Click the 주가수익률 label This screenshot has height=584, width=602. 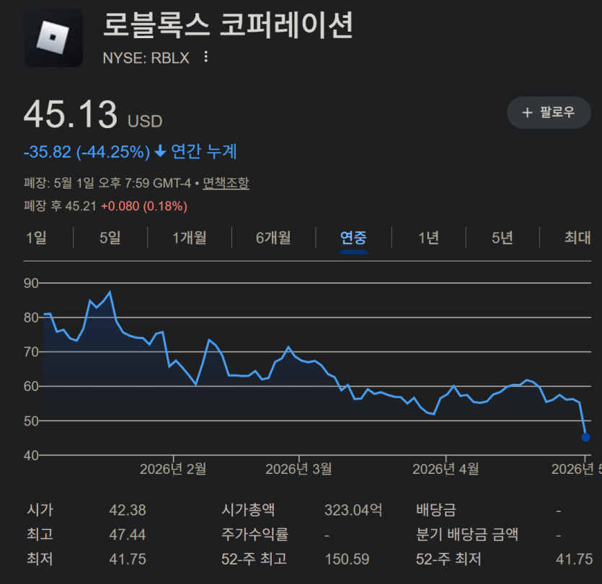pos(254,534)
